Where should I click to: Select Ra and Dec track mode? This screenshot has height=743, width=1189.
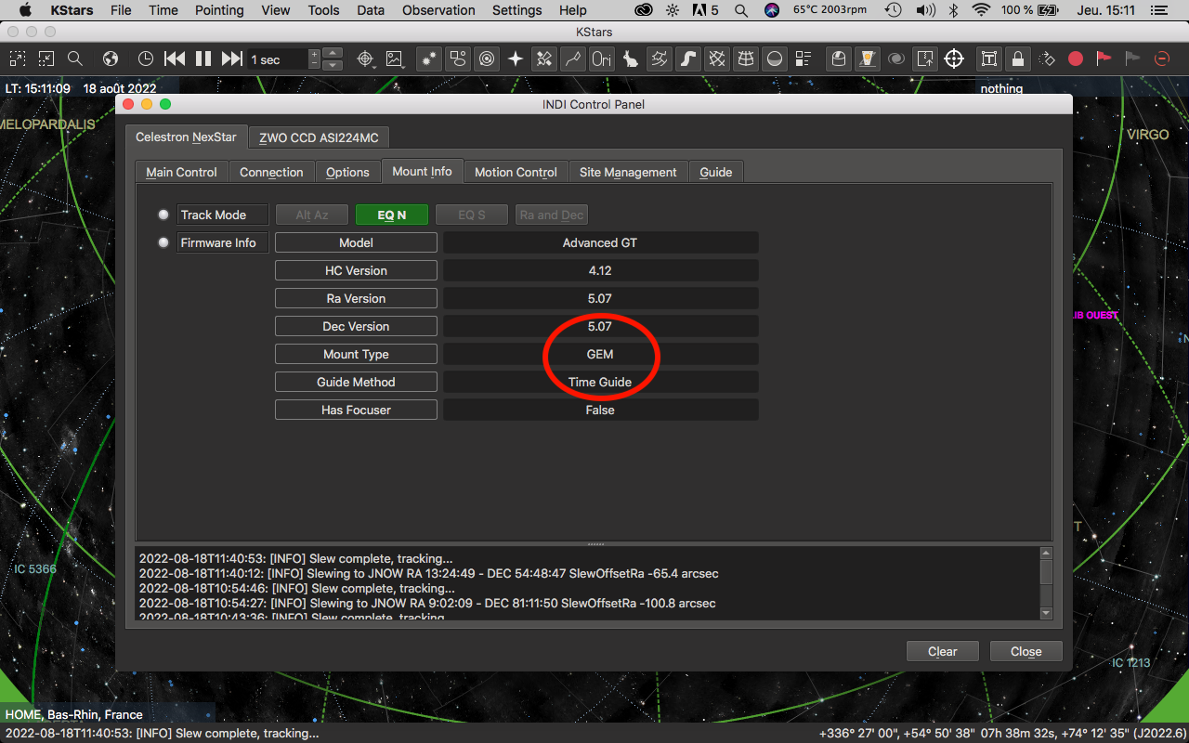552,215
